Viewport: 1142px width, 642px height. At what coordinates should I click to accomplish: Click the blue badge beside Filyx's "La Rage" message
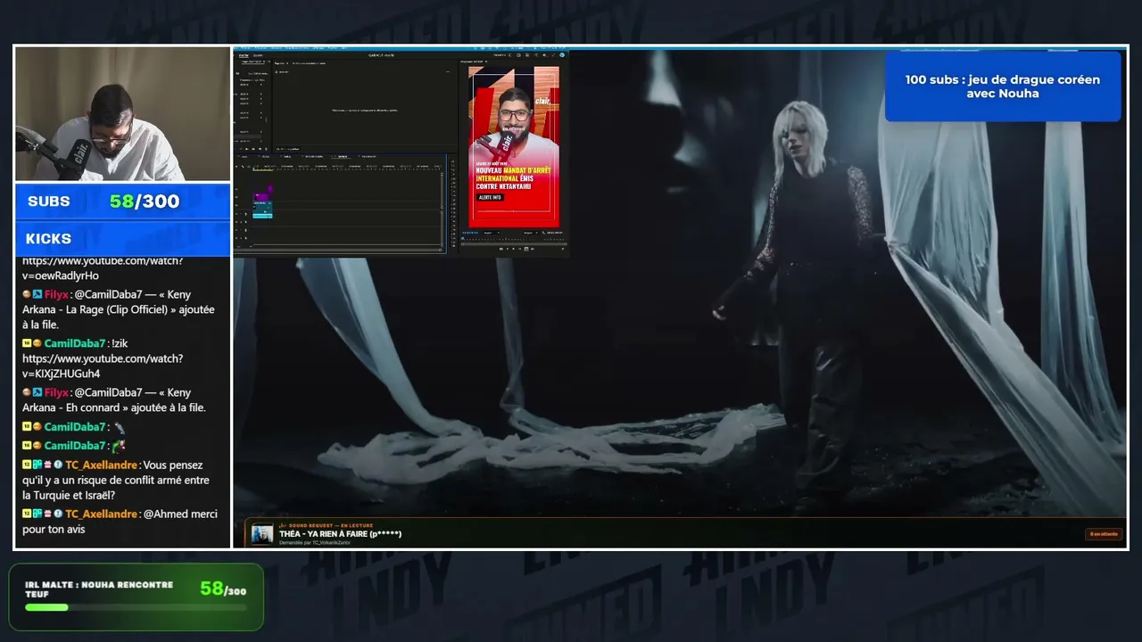(x=37, y=294)
